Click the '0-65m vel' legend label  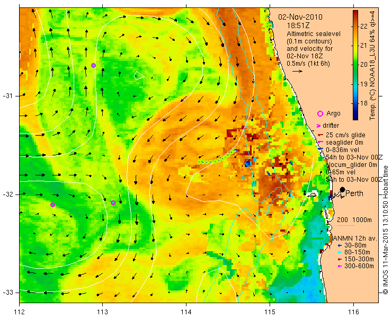pyautogui.click(x=341, y=172)
